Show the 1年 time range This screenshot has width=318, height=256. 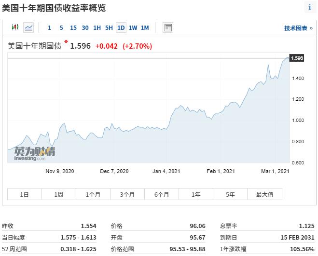click(196, 194)
